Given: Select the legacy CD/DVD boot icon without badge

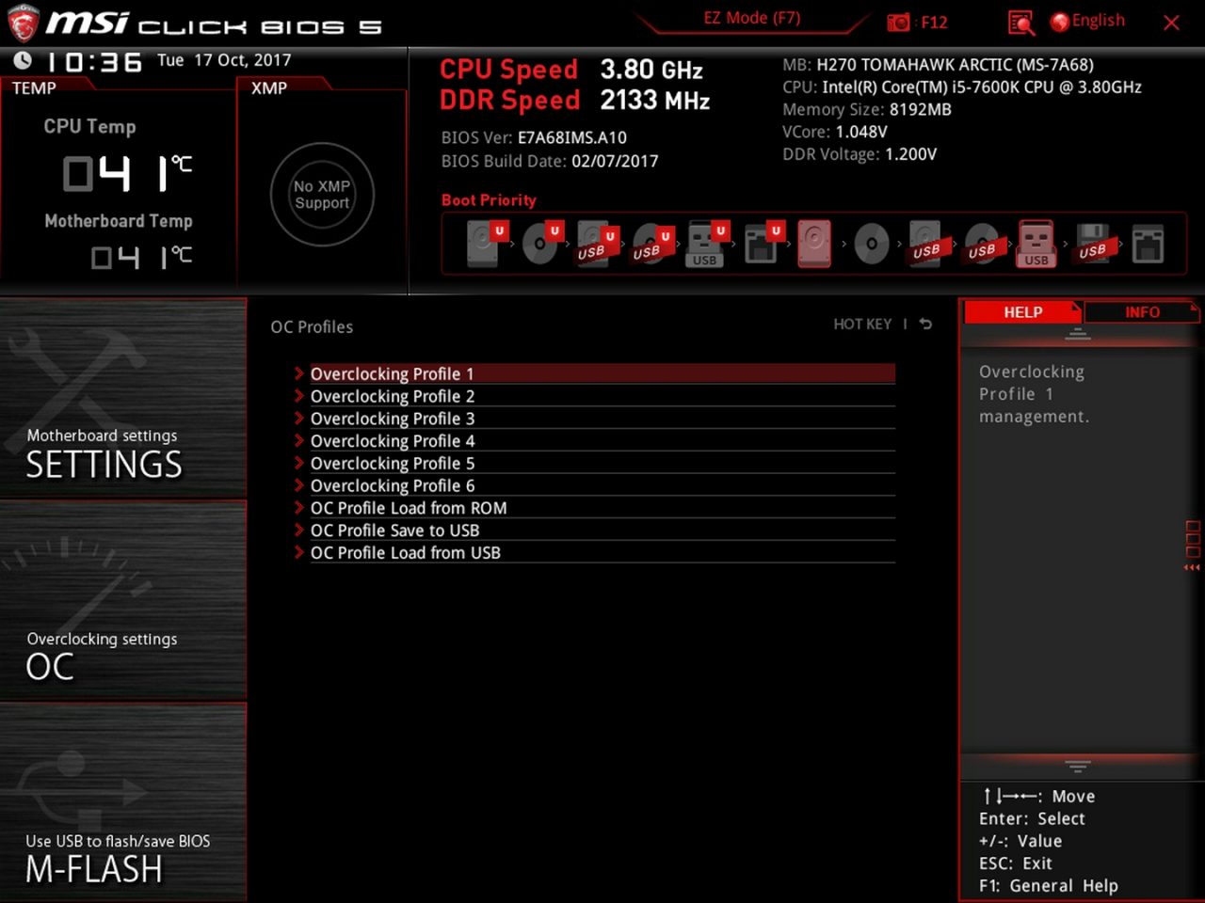Looking at the screenshot, I should coord(872,244).
